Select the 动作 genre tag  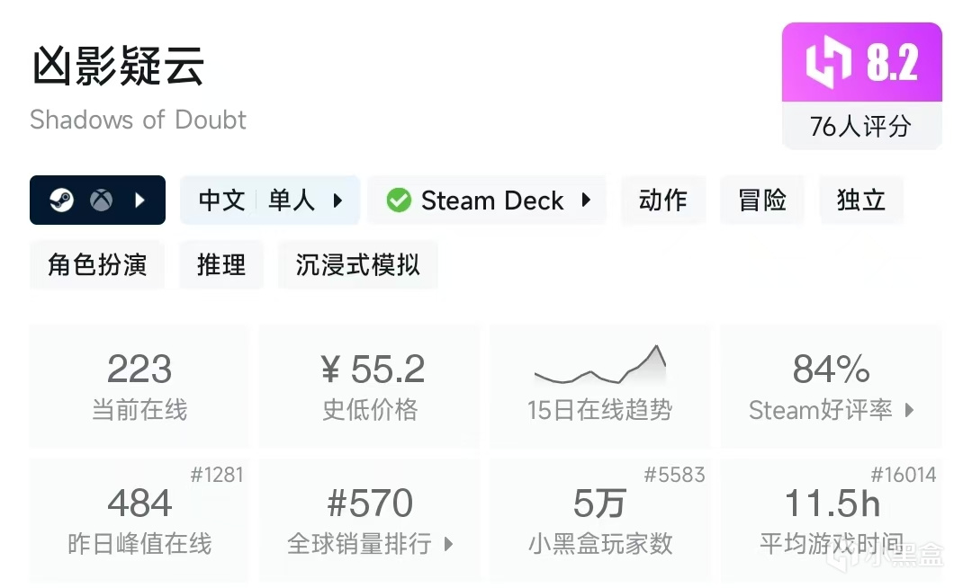point(663,200)
